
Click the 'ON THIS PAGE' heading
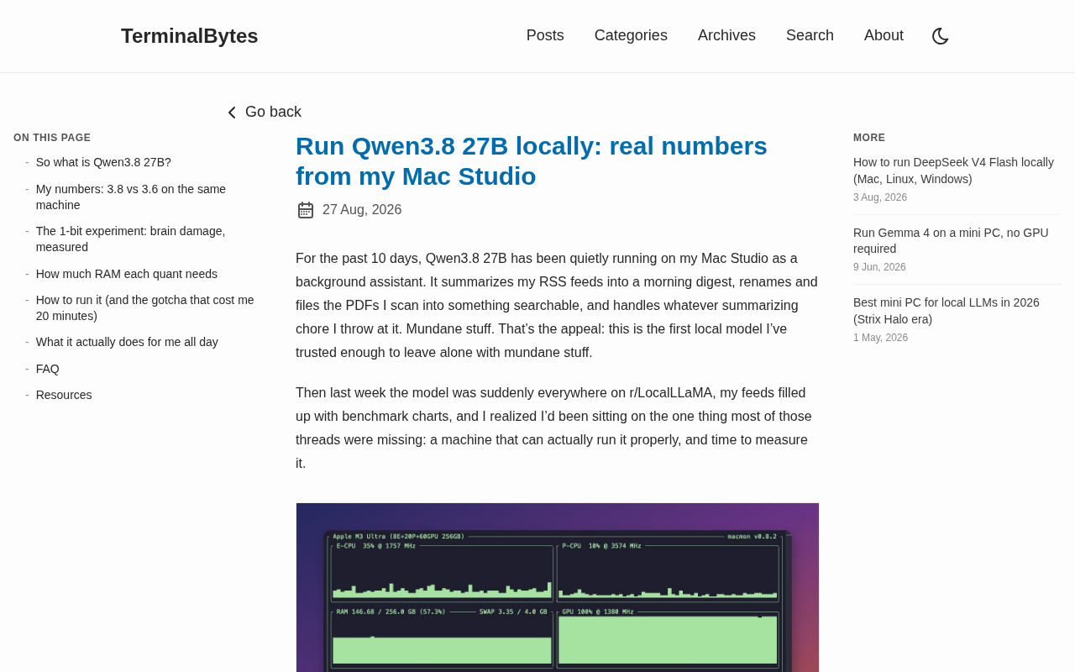tap(52, 138)
